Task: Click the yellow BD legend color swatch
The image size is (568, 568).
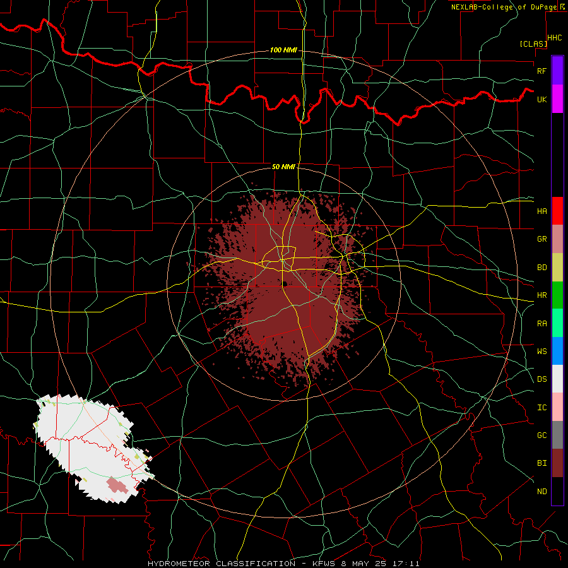Action: [x=557, y=268]
